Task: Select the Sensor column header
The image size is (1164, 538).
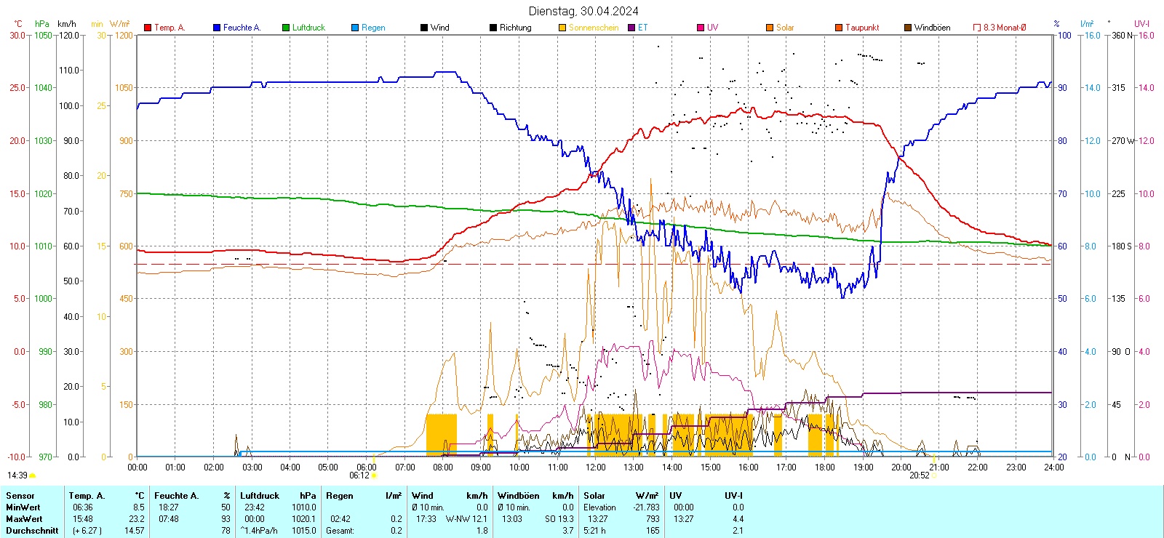Action: tap(20, 496)
